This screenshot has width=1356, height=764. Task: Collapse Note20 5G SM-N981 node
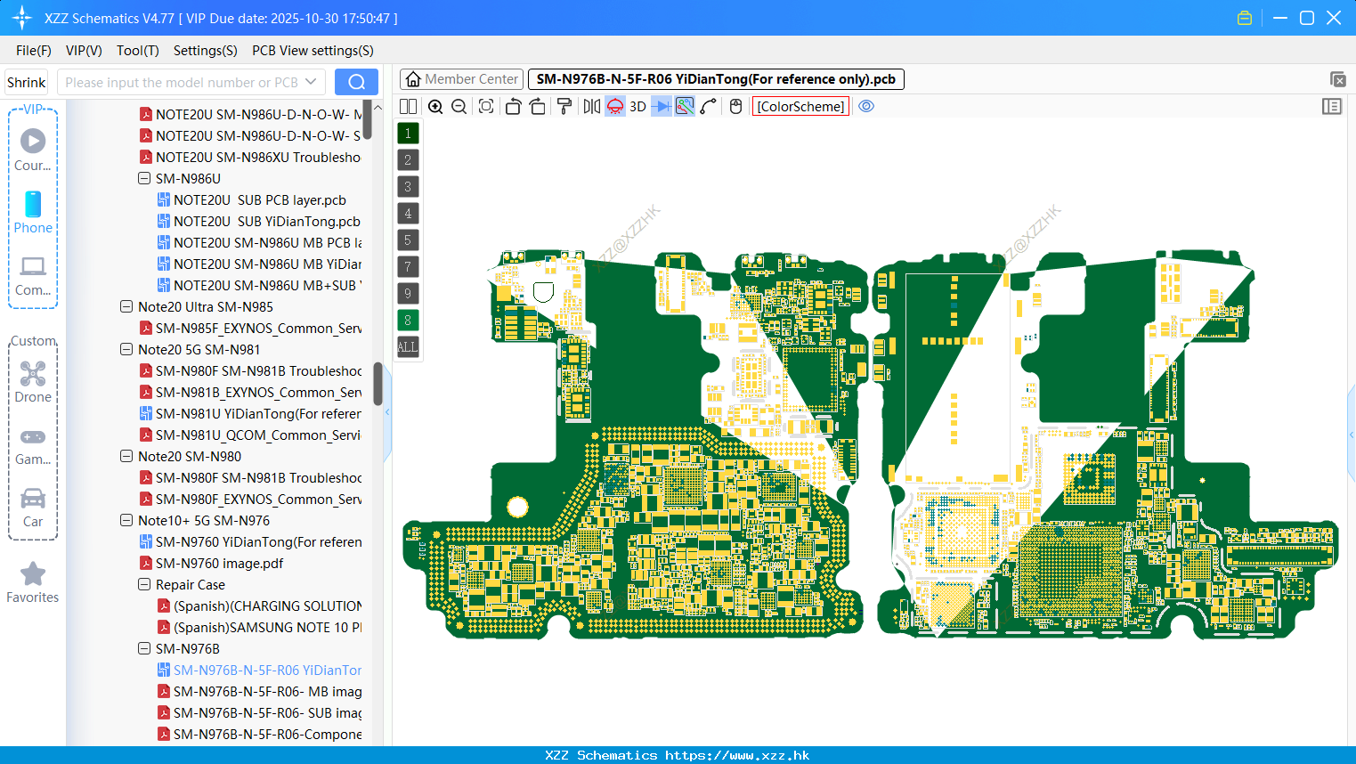[x=126, y=350]
